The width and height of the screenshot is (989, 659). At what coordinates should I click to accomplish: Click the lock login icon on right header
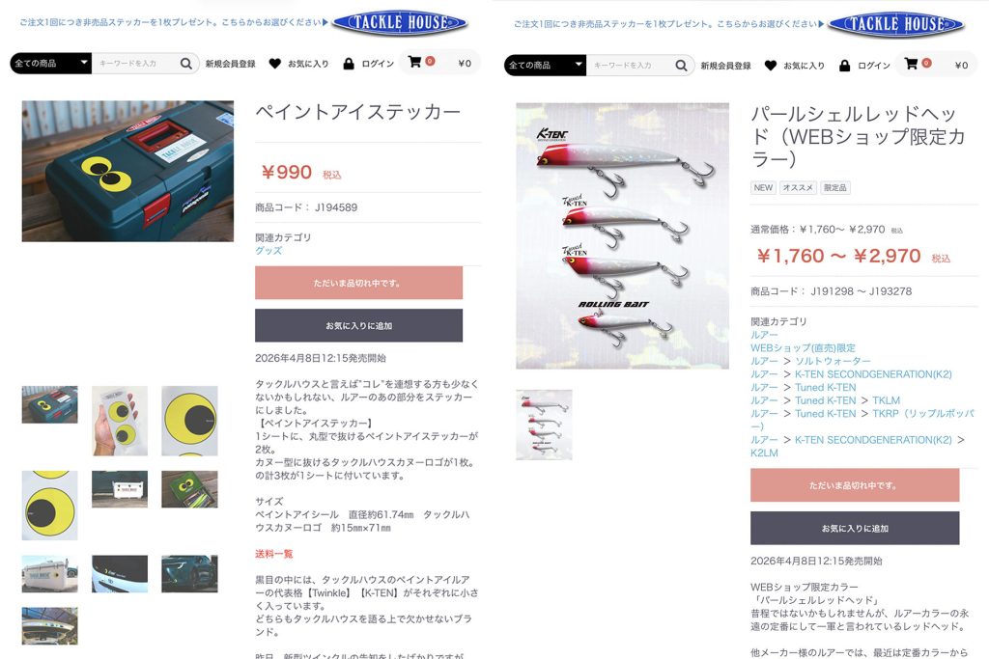(x=844, y=65)
